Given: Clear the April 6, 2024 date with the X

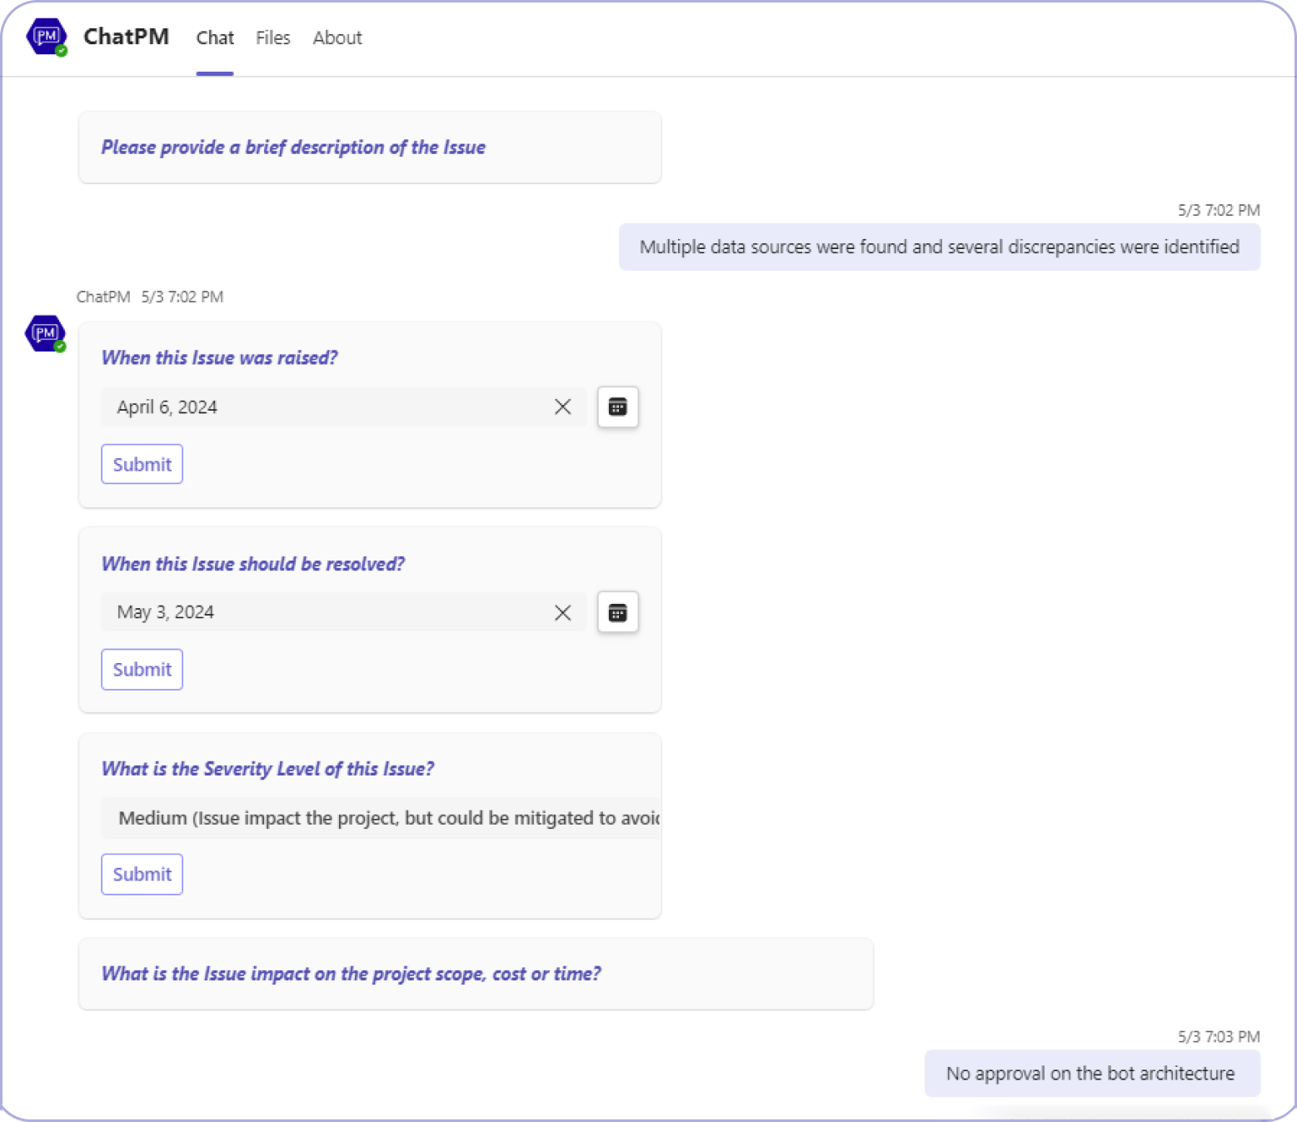Looking at the screenshot, I should 562,407.
